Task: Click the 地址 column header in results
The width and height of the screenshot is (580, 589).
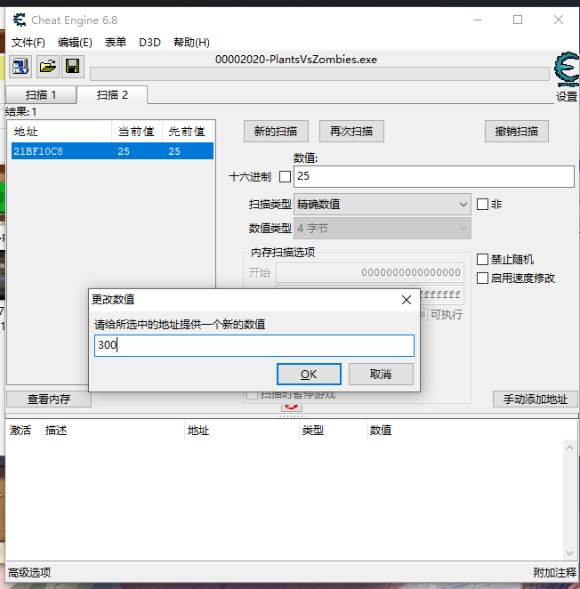Action: pos(60,132)
